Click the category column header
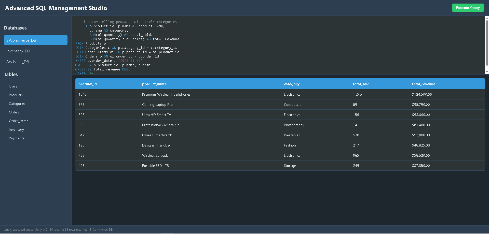Screen dimensions: 489x234 (x=292, y=84)
